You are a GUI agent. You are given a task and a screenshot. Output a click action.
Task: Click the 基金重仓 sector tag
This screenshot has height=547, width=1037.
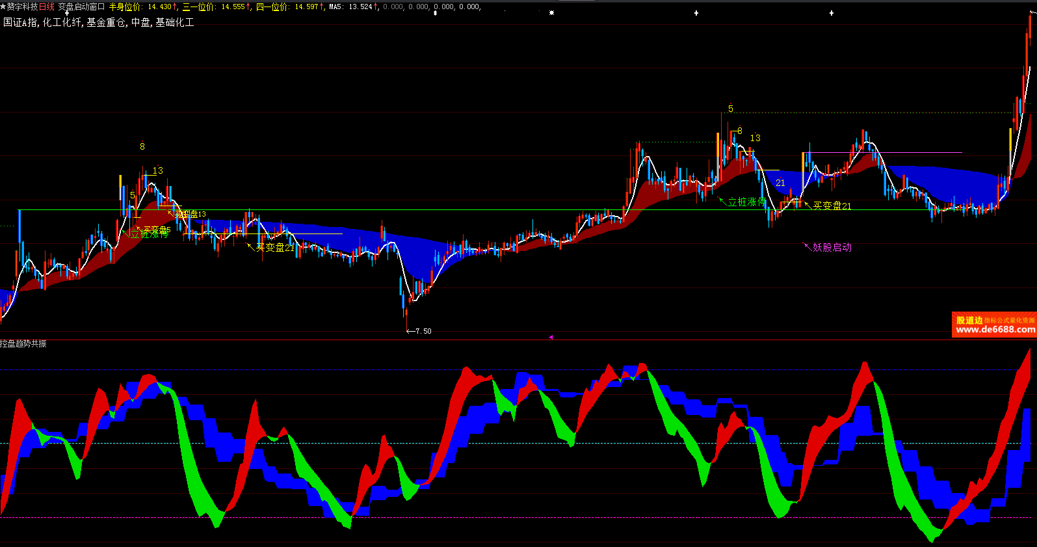click(107, 22)
